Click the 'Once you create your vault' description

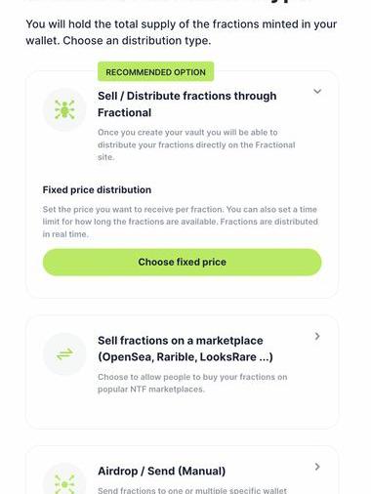[x=196, y=144]
